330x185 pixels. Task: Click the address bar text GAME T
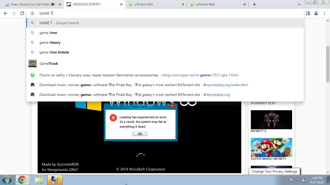coord(46,13)
